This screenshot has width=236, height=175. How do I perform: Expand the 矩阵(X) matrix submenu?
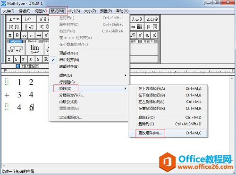click(89, 88)
